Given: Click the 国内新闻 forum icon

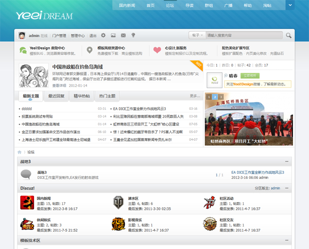Looking at the screenshot, I should tap(27, 203).
